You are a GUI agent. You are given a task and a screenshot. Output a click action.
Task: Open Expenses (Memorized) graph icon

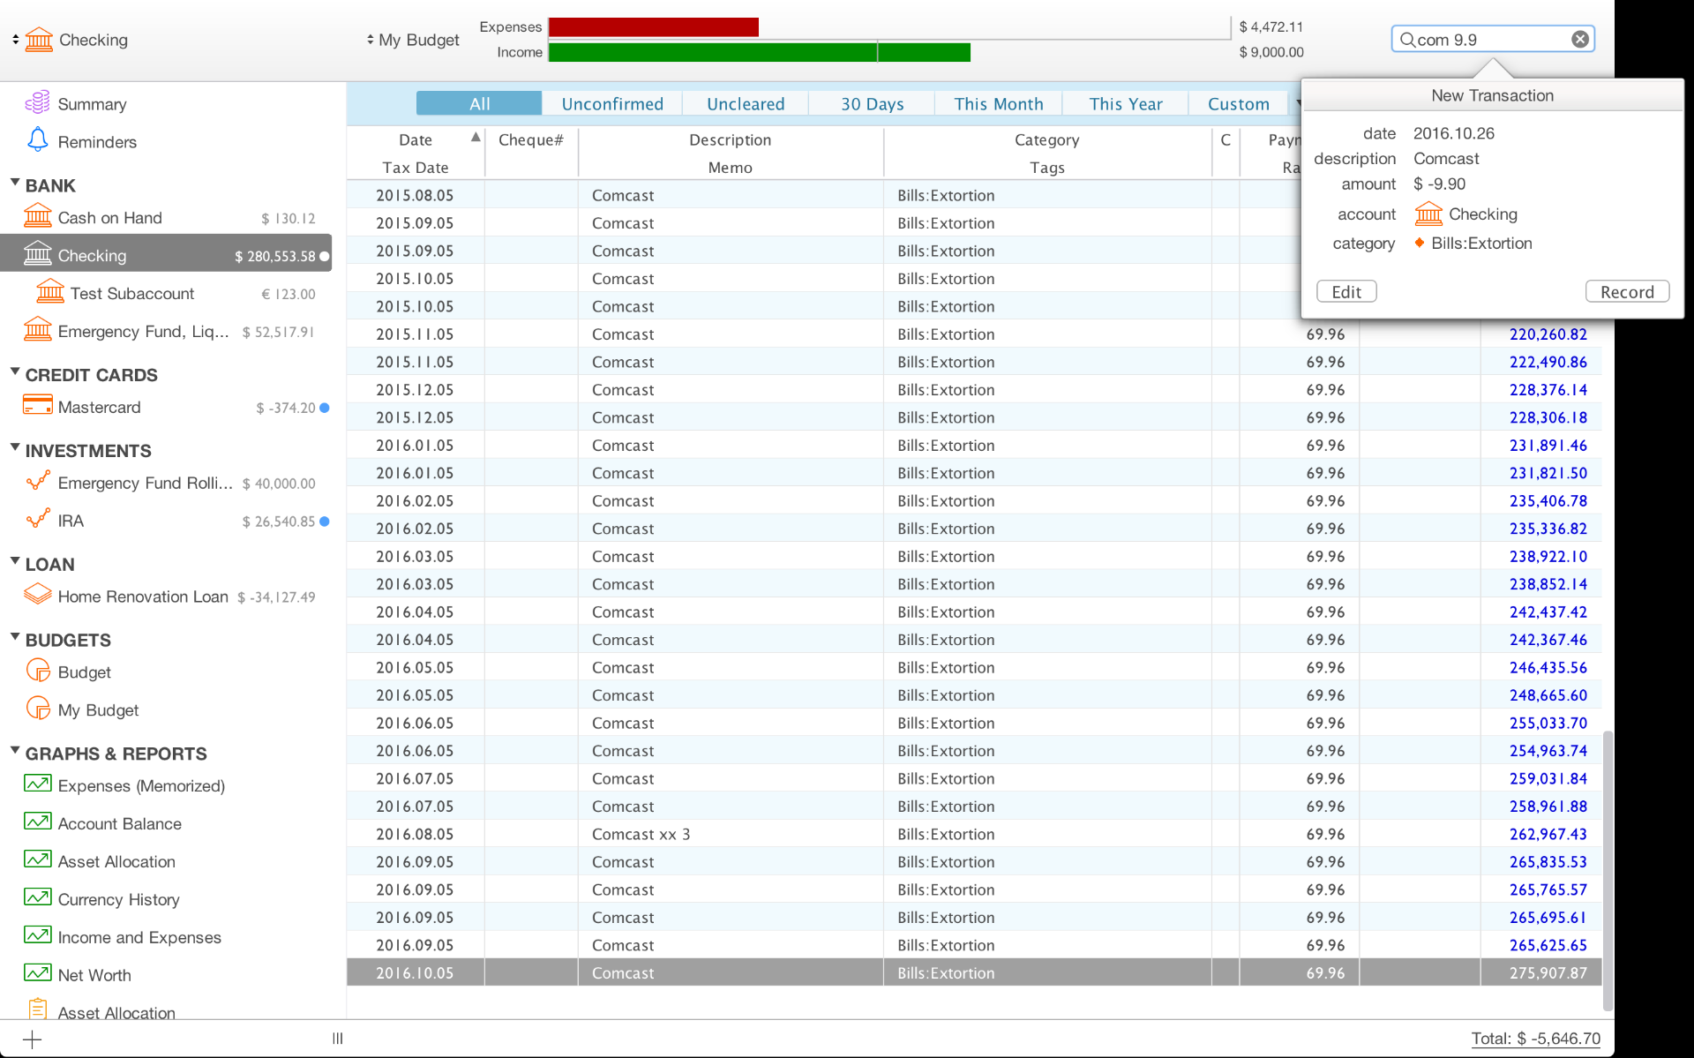pyautogui.click(x=37, y=784)
